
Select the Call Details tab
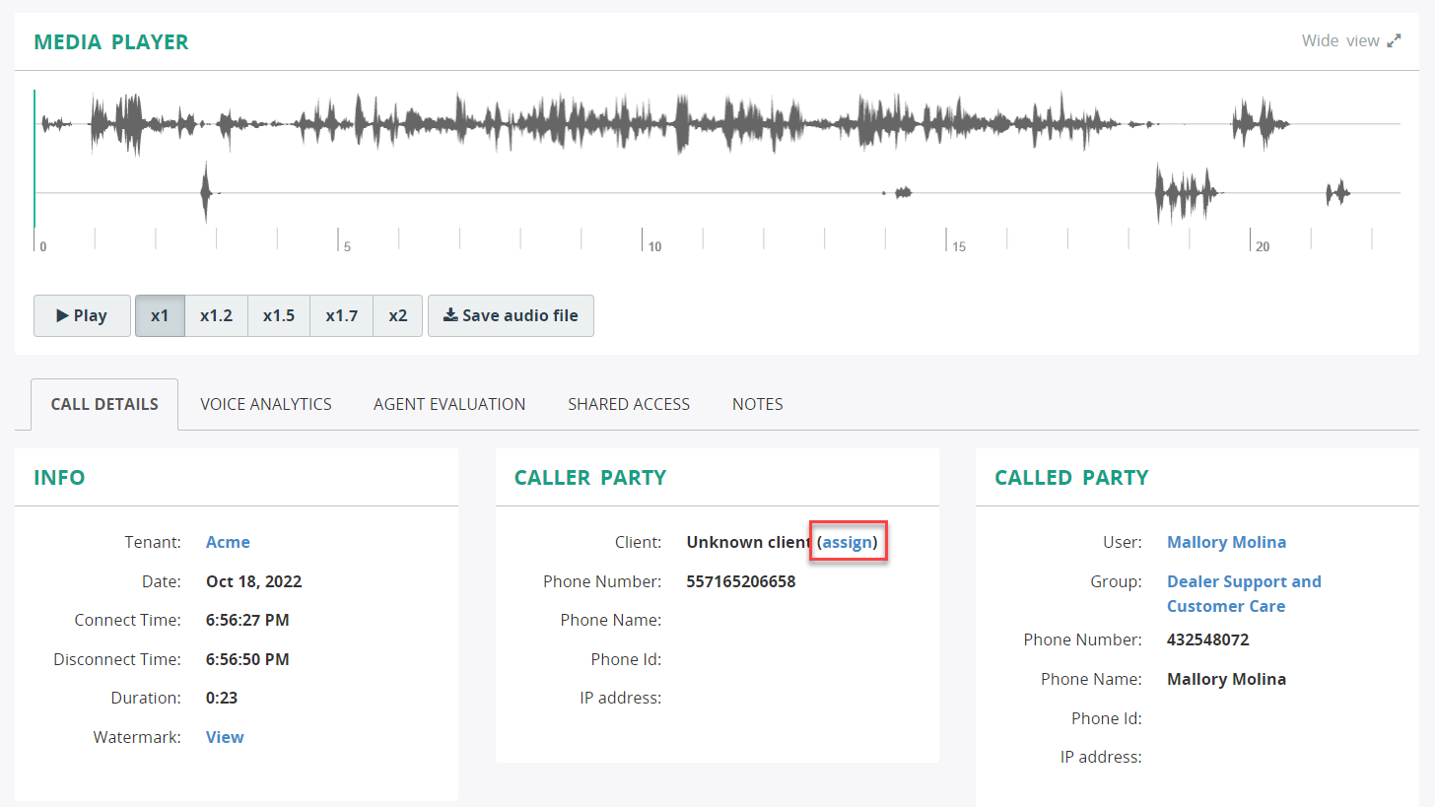pyautogui.click(x=104, y=404)
